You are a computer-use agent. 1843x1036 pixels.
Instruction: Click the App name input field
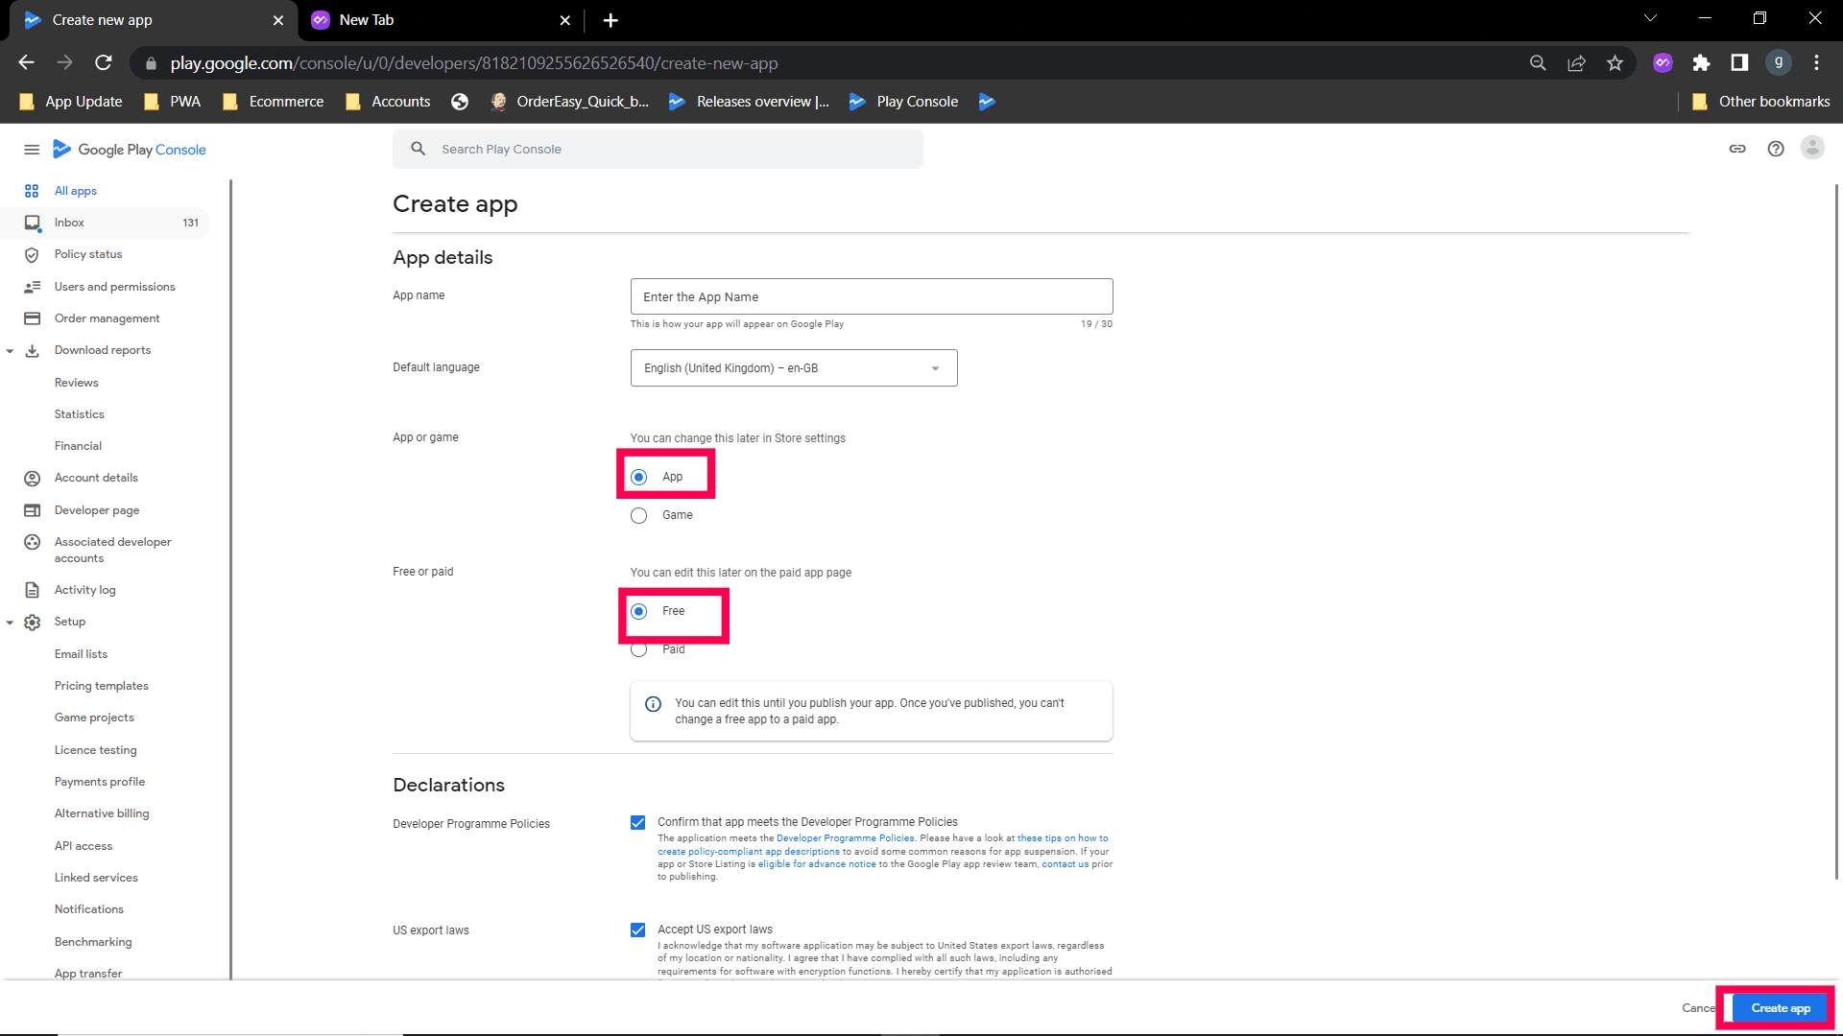point(871,297)
